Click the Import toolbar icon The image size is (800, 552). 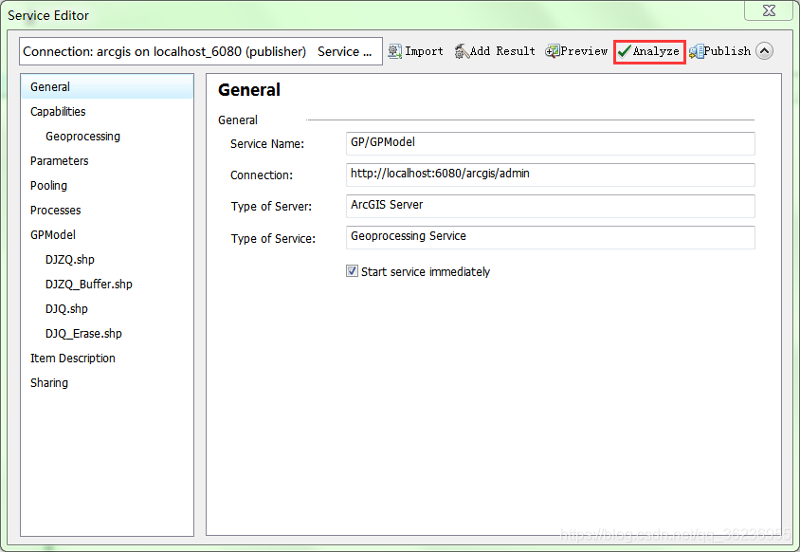[x=396, y=51]
